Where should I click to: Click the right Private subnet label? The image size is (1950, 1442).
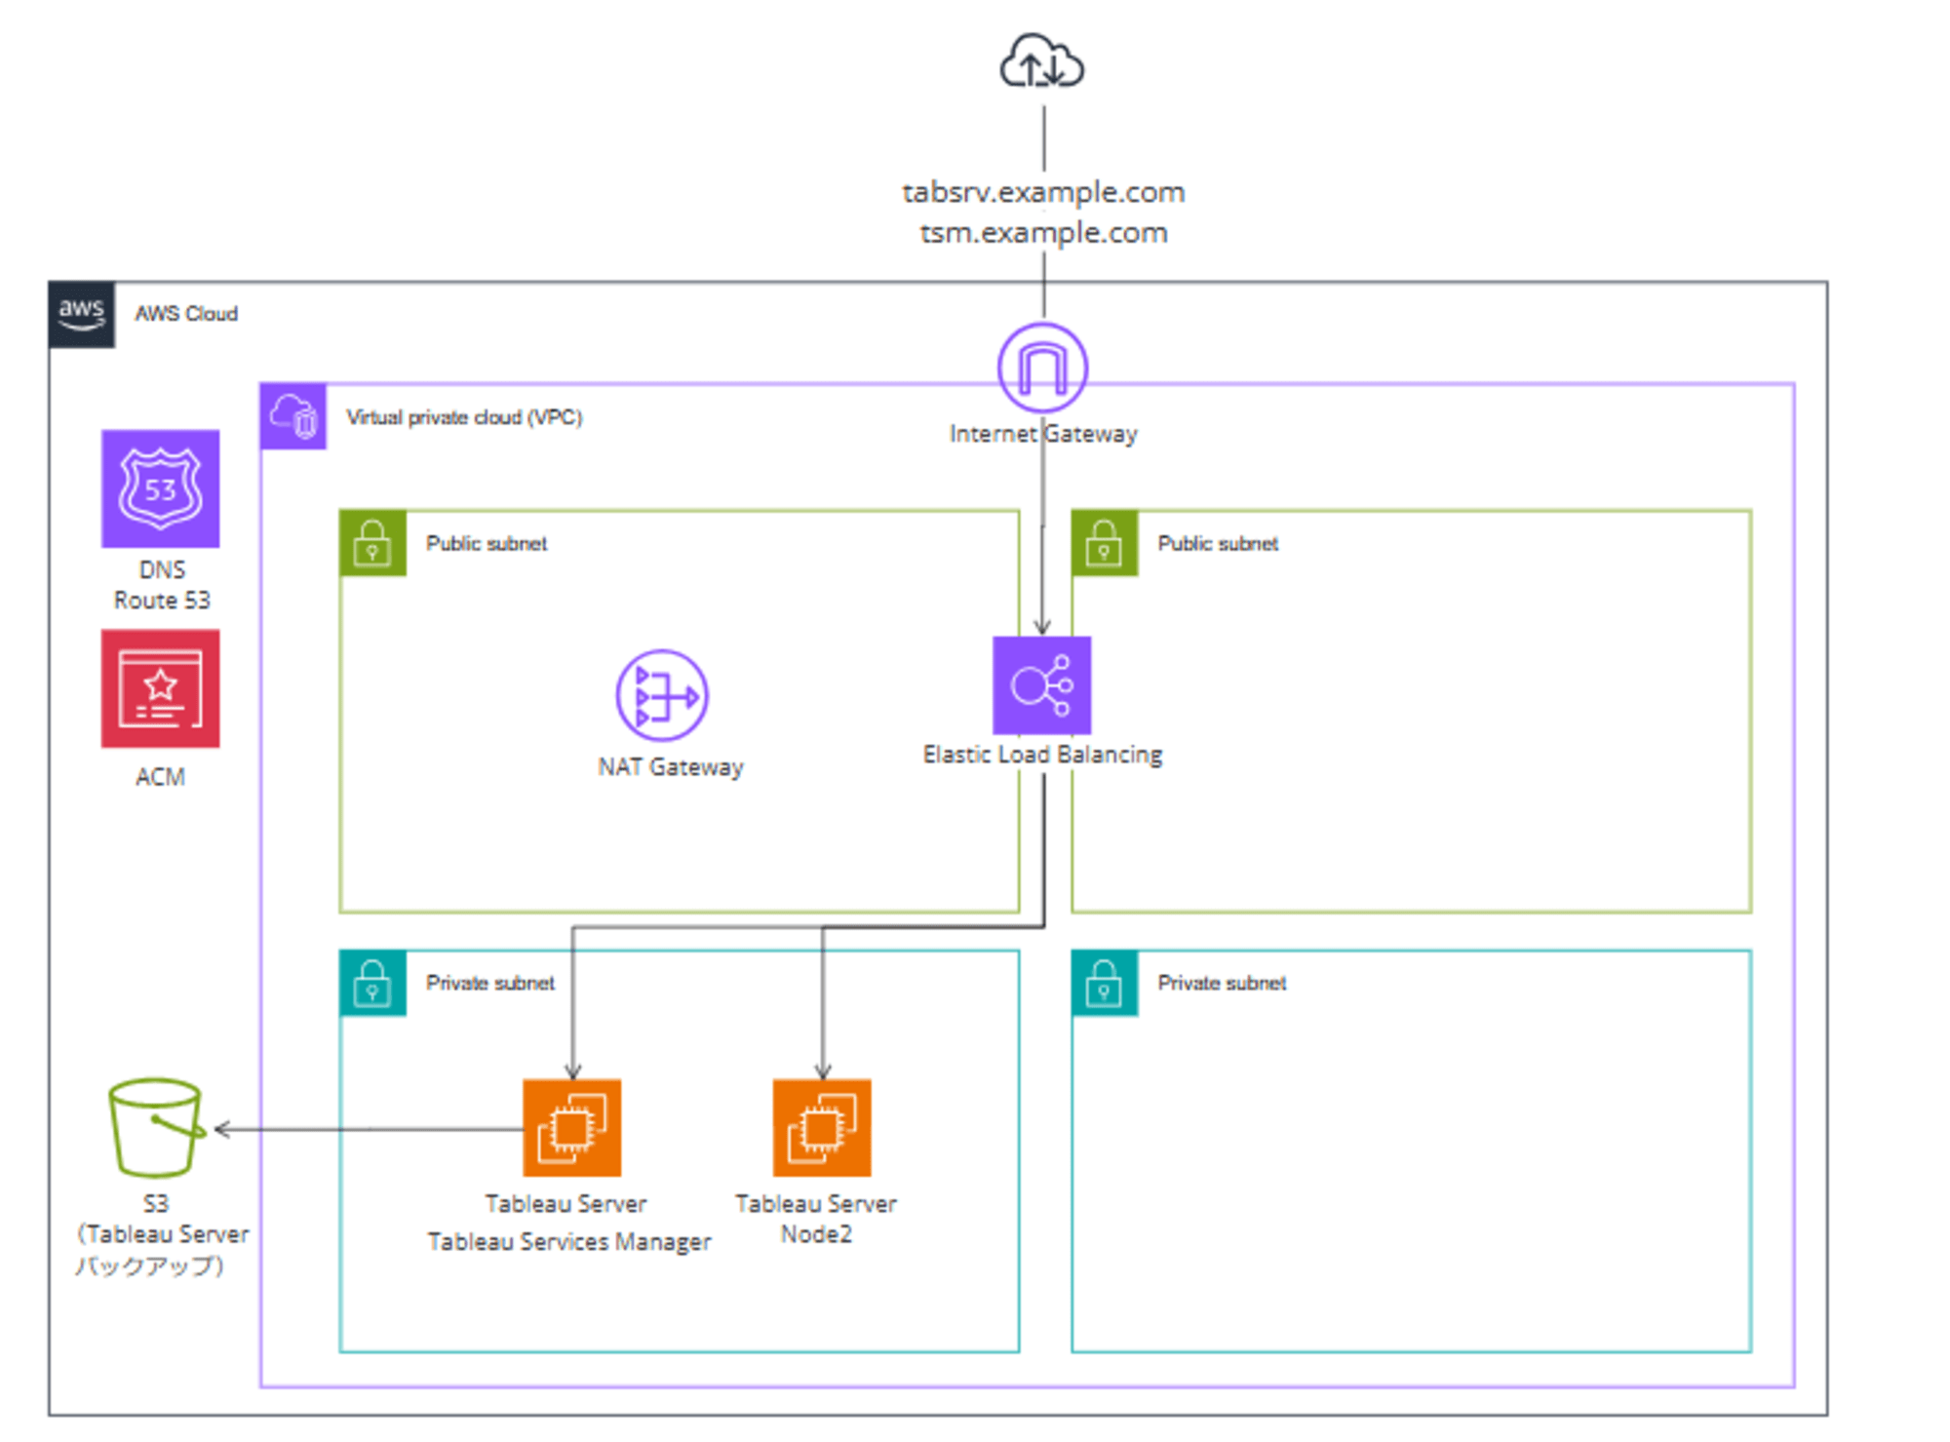pyautogui.click(x=1222, y=983)
